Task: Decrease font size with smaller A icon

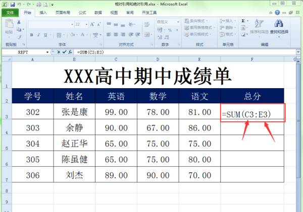Action: point(99,24)
